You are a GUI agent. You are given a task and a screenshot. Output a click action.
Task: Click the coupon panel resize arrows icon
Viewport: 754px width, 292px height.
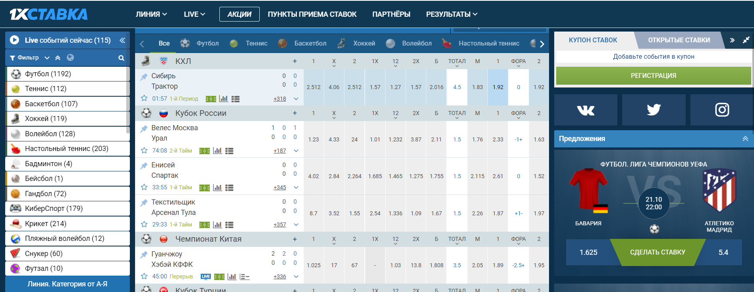click(x=746, y=40)
